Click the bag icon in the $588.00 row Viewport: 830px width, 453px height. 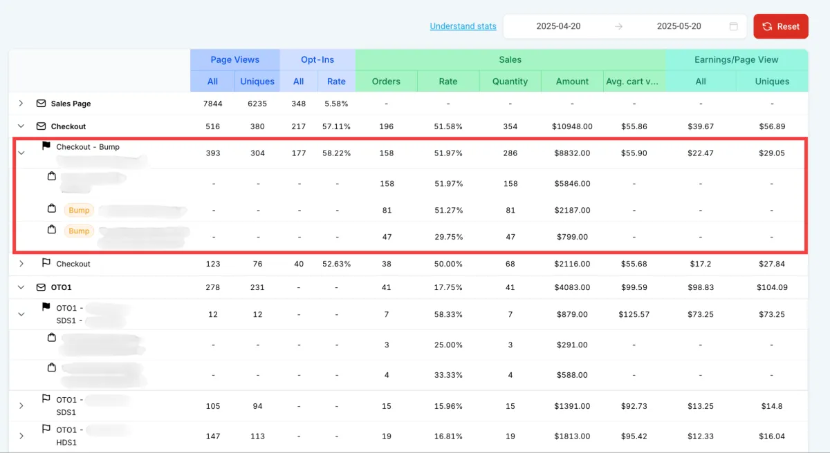[51, 367]
